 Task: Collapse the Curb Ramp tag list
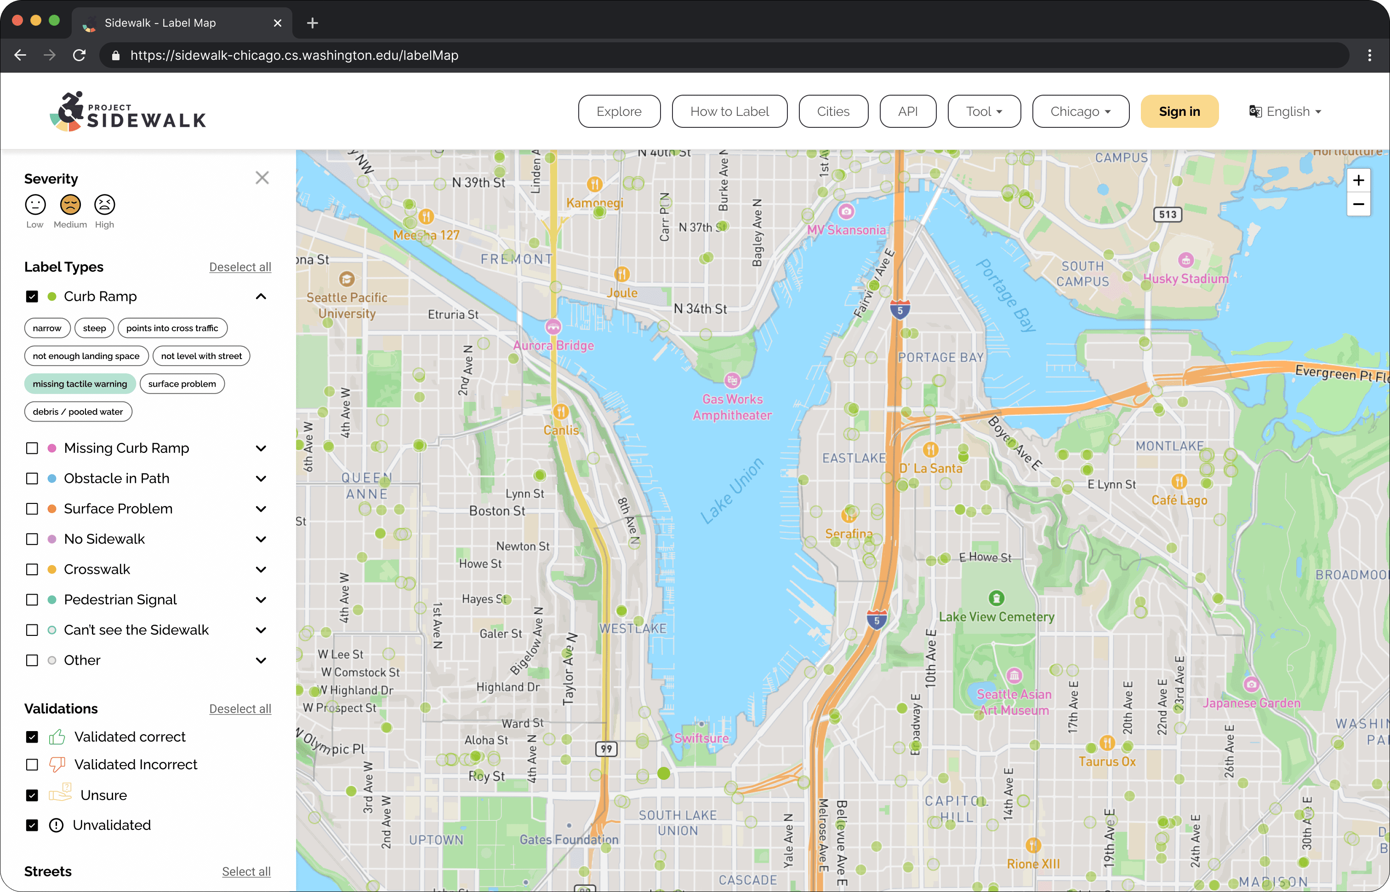261,297
